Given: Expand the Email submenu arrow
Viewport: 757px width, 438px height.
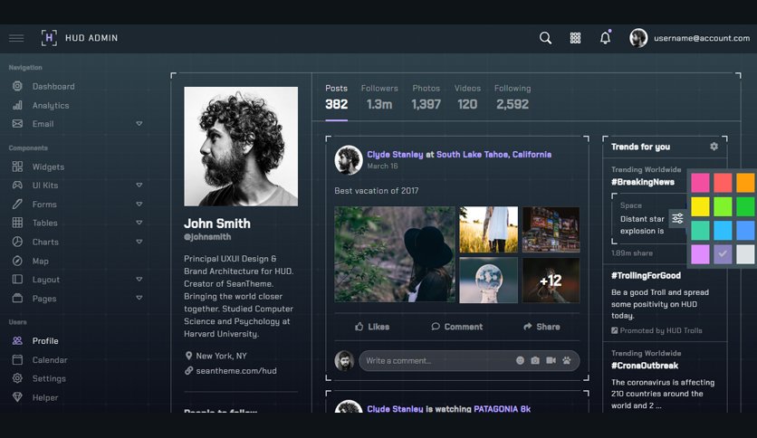Looking at the screenshot, I should click(x=139, y=124).
